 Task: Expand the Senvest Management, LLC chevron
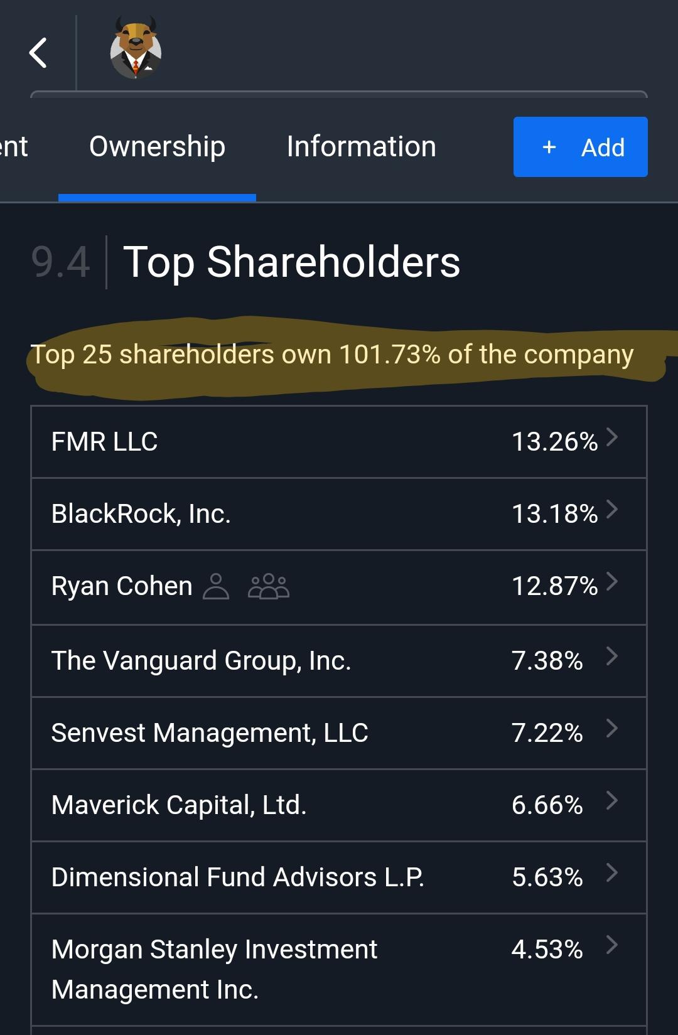[x=611, y=731]
